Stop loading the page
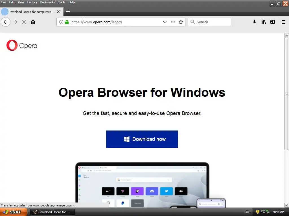Screen dimensions: 289x216 [x=24, y=22]
